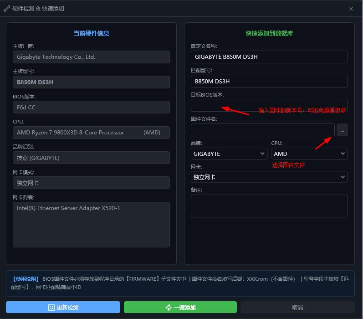Click the 当前硬件信息 heading

pos(91,33)
